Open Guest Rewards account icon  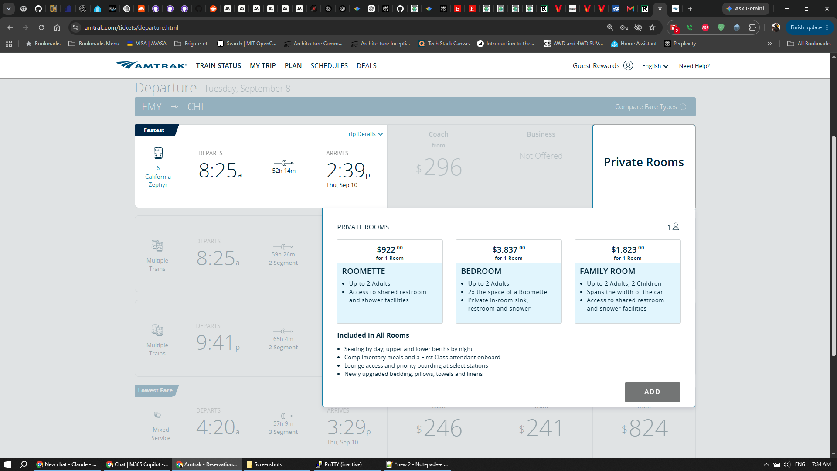point(628,65)
